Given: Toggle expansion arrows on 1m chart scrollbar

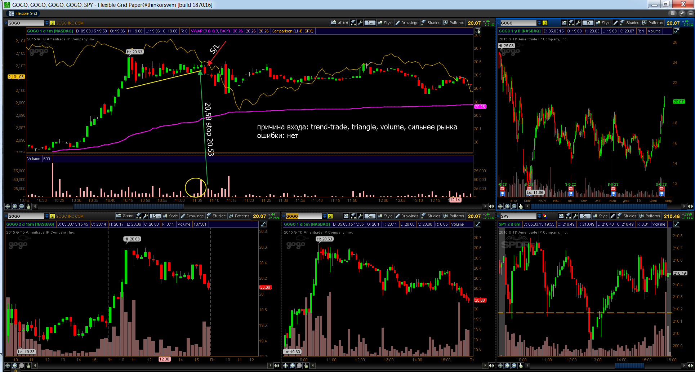Looking at the screenshot, I should (491, 206).
